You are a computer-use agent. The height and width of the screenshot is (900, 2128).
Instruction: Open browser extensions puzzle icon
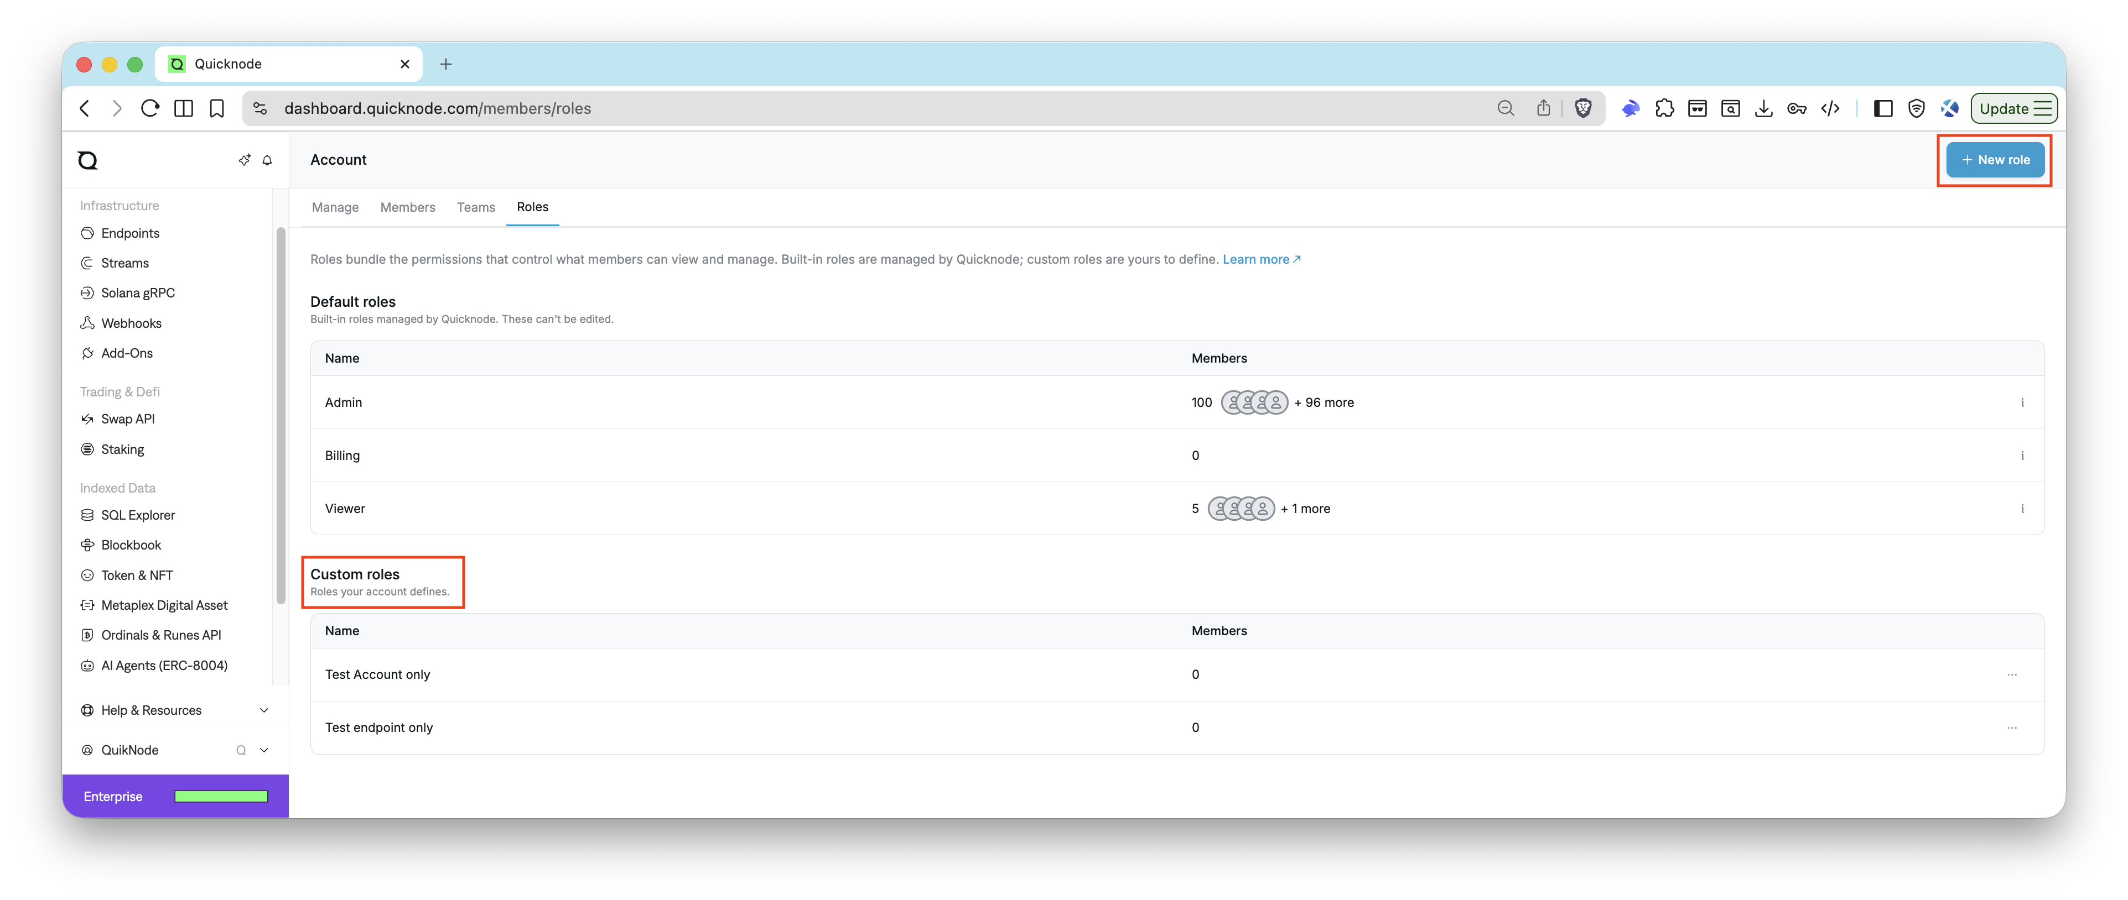1664,108
